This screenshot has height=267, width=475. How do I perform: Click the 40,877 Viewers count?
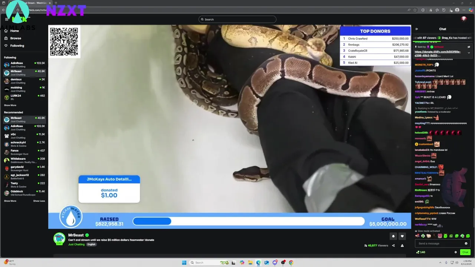376,245
